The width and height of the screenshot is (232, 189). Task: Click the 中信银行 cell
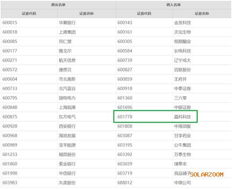(67, 173)
